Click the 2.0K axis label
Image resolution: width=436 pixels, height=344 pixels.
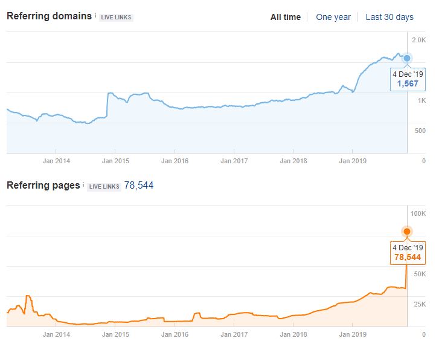(418, 40)
